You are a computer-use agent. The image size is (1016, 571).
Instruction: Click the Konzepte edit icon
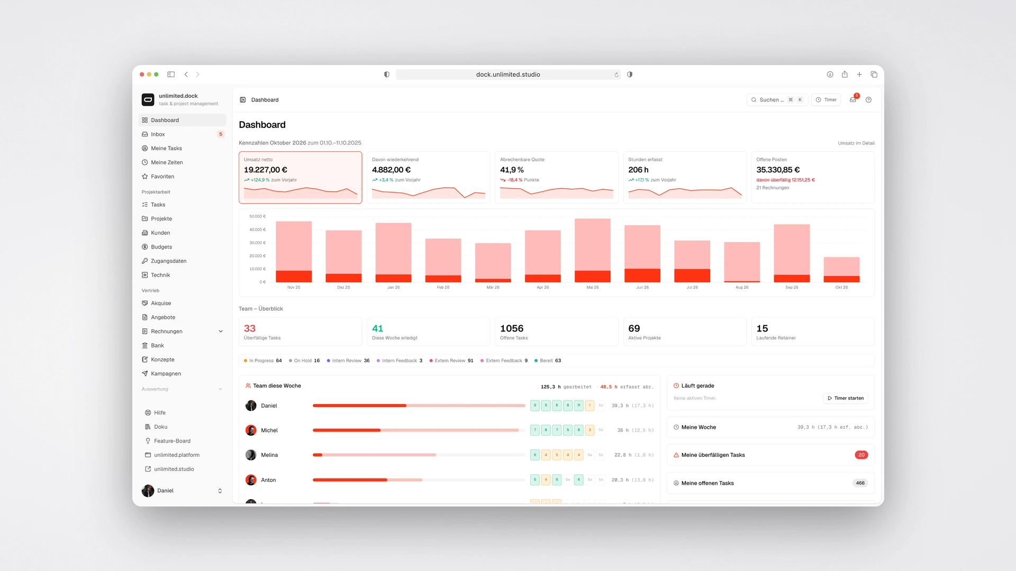click(145, 360)
